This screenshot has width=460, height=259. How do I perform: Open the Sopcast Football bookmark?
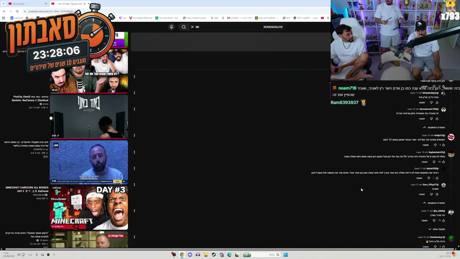coord(267,18)
